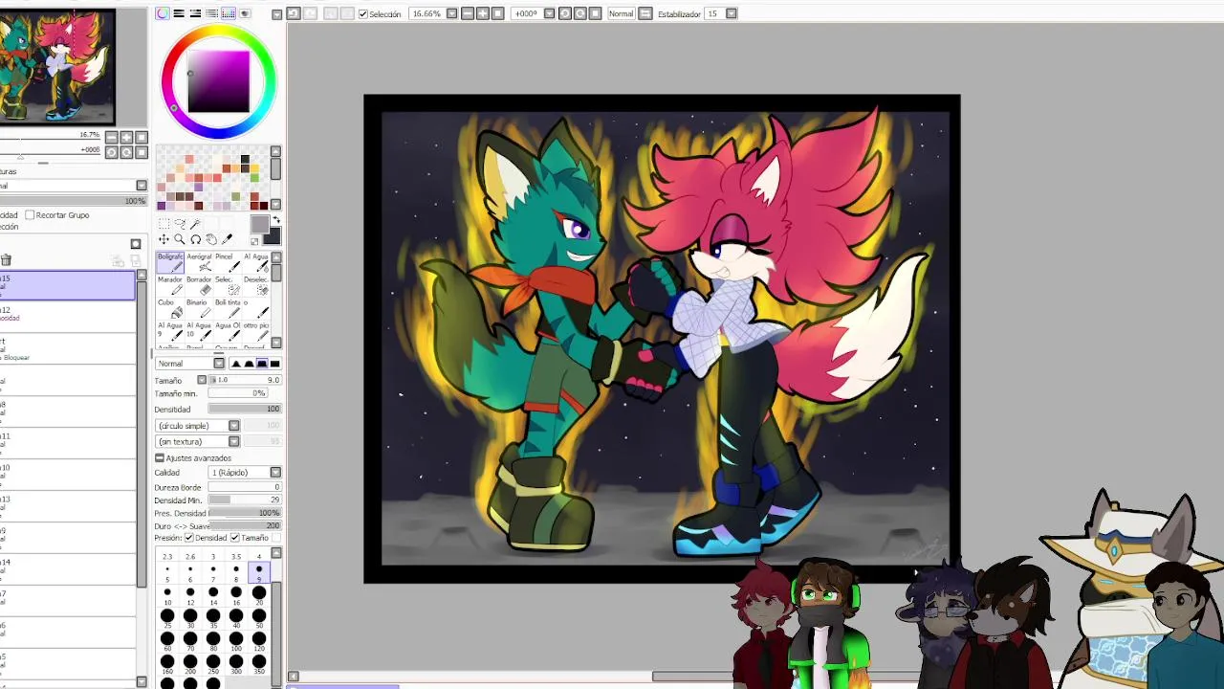
Task: Click the foreground gray color swatch
Action: coord(260,224)
